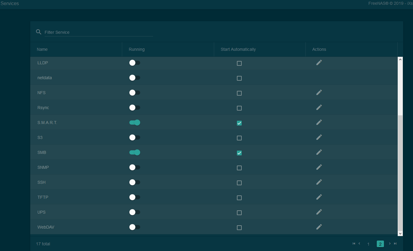Go to first page arrow
Screen dimensions: 413x251
click(x=354, y=244)
